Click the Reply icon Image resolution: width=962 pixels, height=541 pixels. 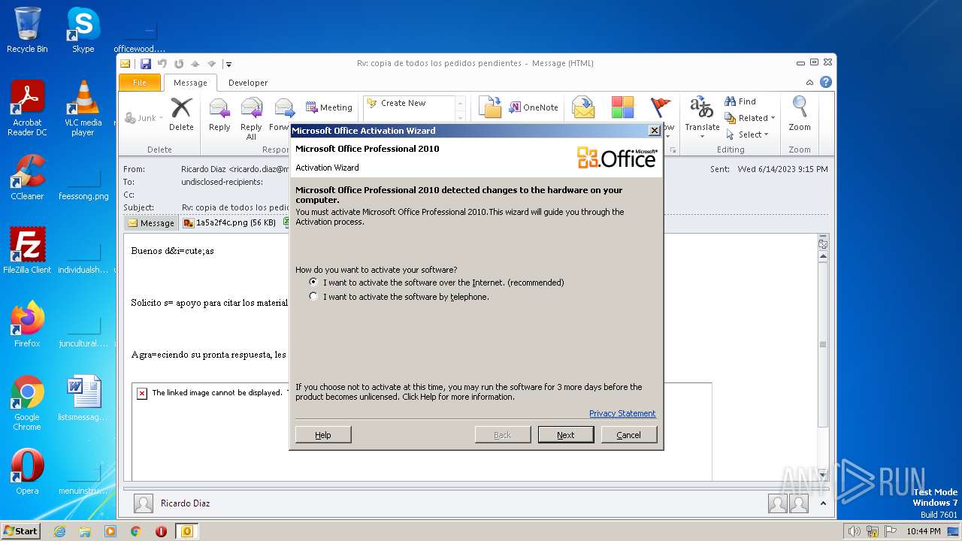pos(219,114)
